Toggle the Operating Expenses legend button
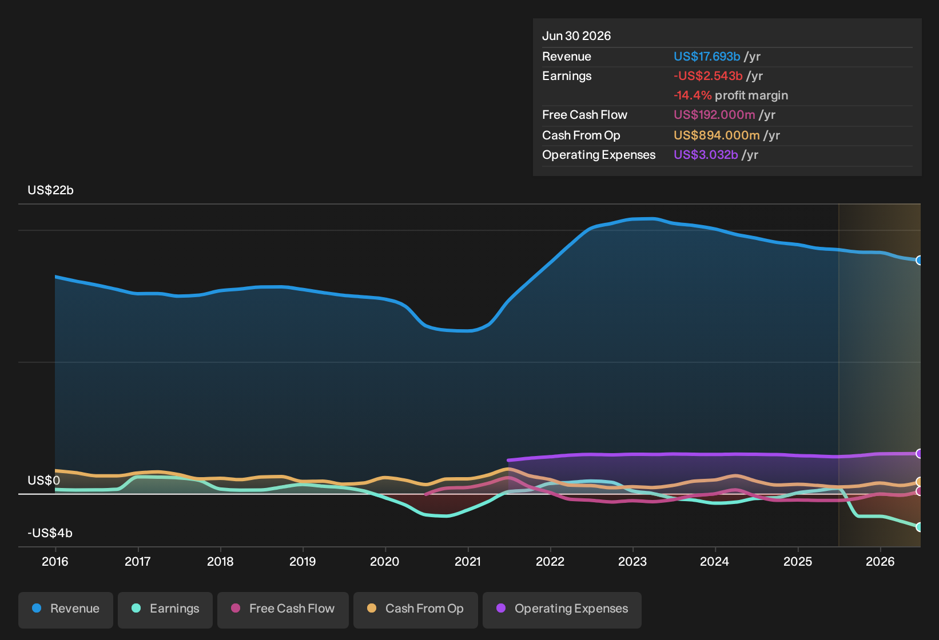Screen dimensions: 939x640 point(562,609)
